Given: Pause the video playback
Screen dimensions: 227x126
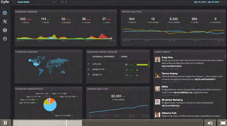Looking at the screenshot, I should (x=5, y=123).
